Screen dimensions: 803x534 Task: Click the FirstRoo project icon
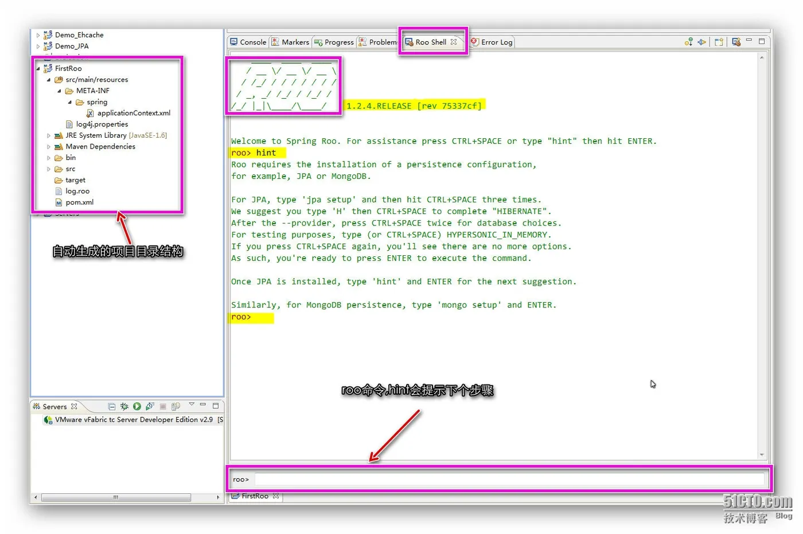48,68
